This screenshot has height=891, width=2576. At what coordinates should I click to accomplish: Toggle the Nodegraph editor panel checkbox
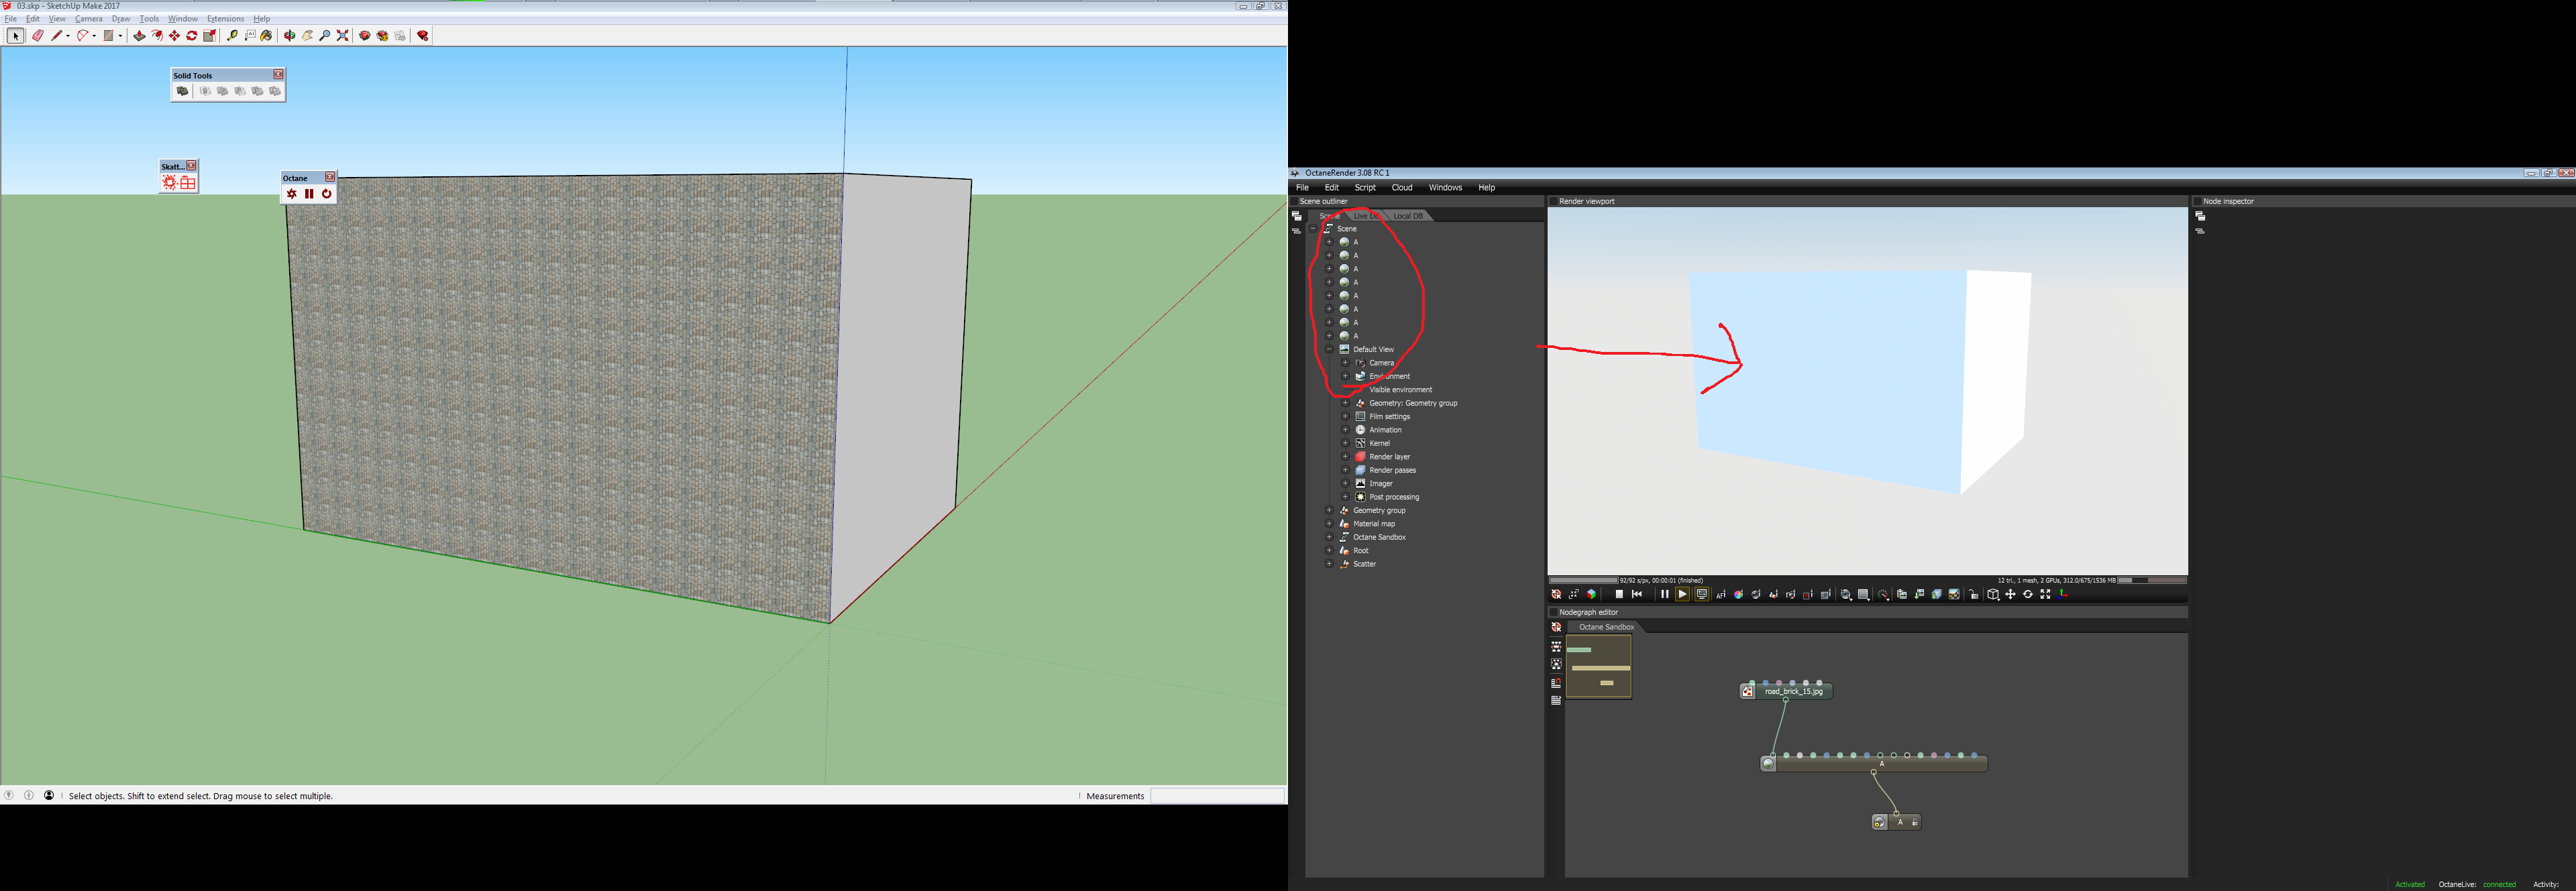[x=1553, y=612]
